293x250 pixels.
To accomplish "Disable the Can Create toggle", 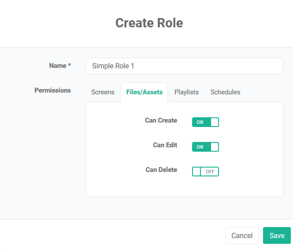I will click(205, 122).
